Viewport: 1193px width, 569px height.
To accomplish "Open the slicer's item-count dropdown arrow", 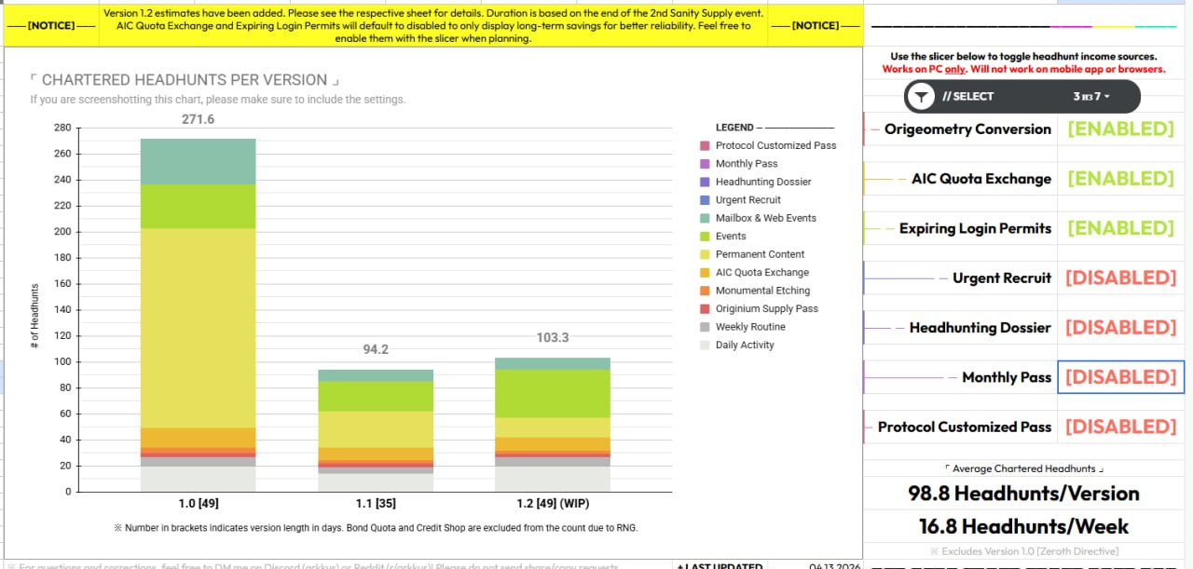I will (1107, 97).
